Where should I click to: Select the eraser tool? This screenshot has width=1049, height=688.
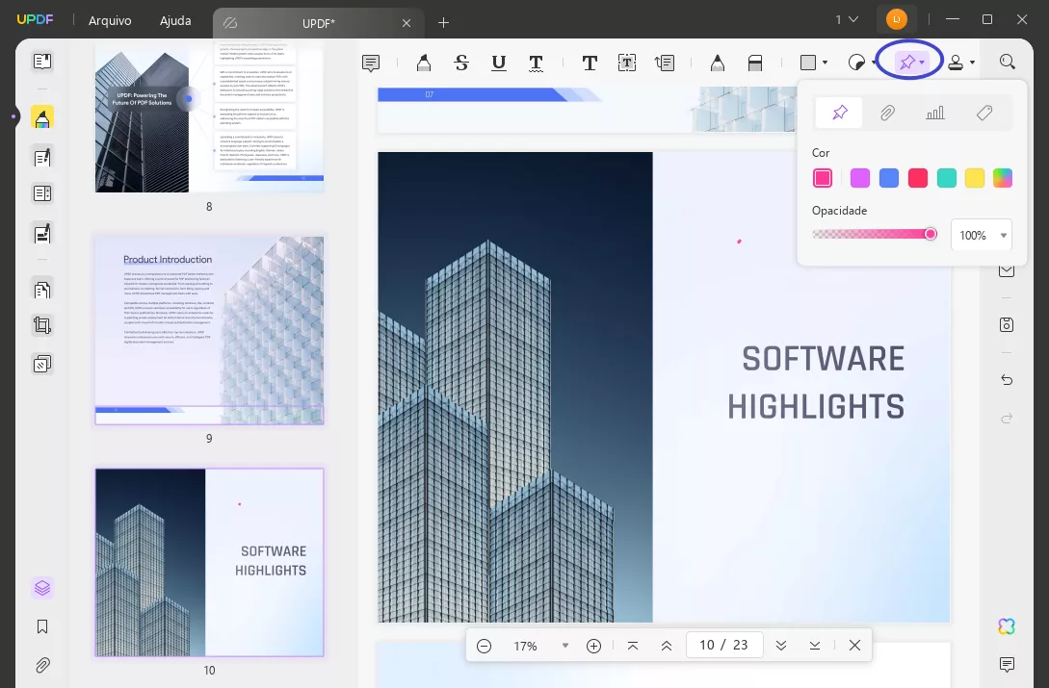(754, 63)
